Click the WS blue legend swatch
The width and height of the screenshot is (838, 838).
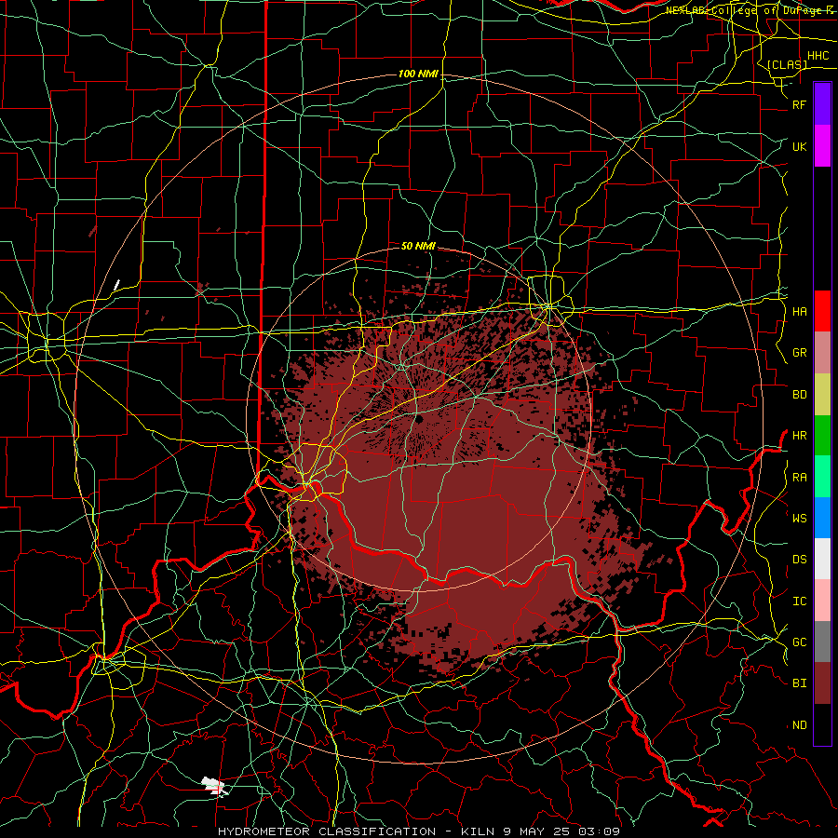[822, 518]
